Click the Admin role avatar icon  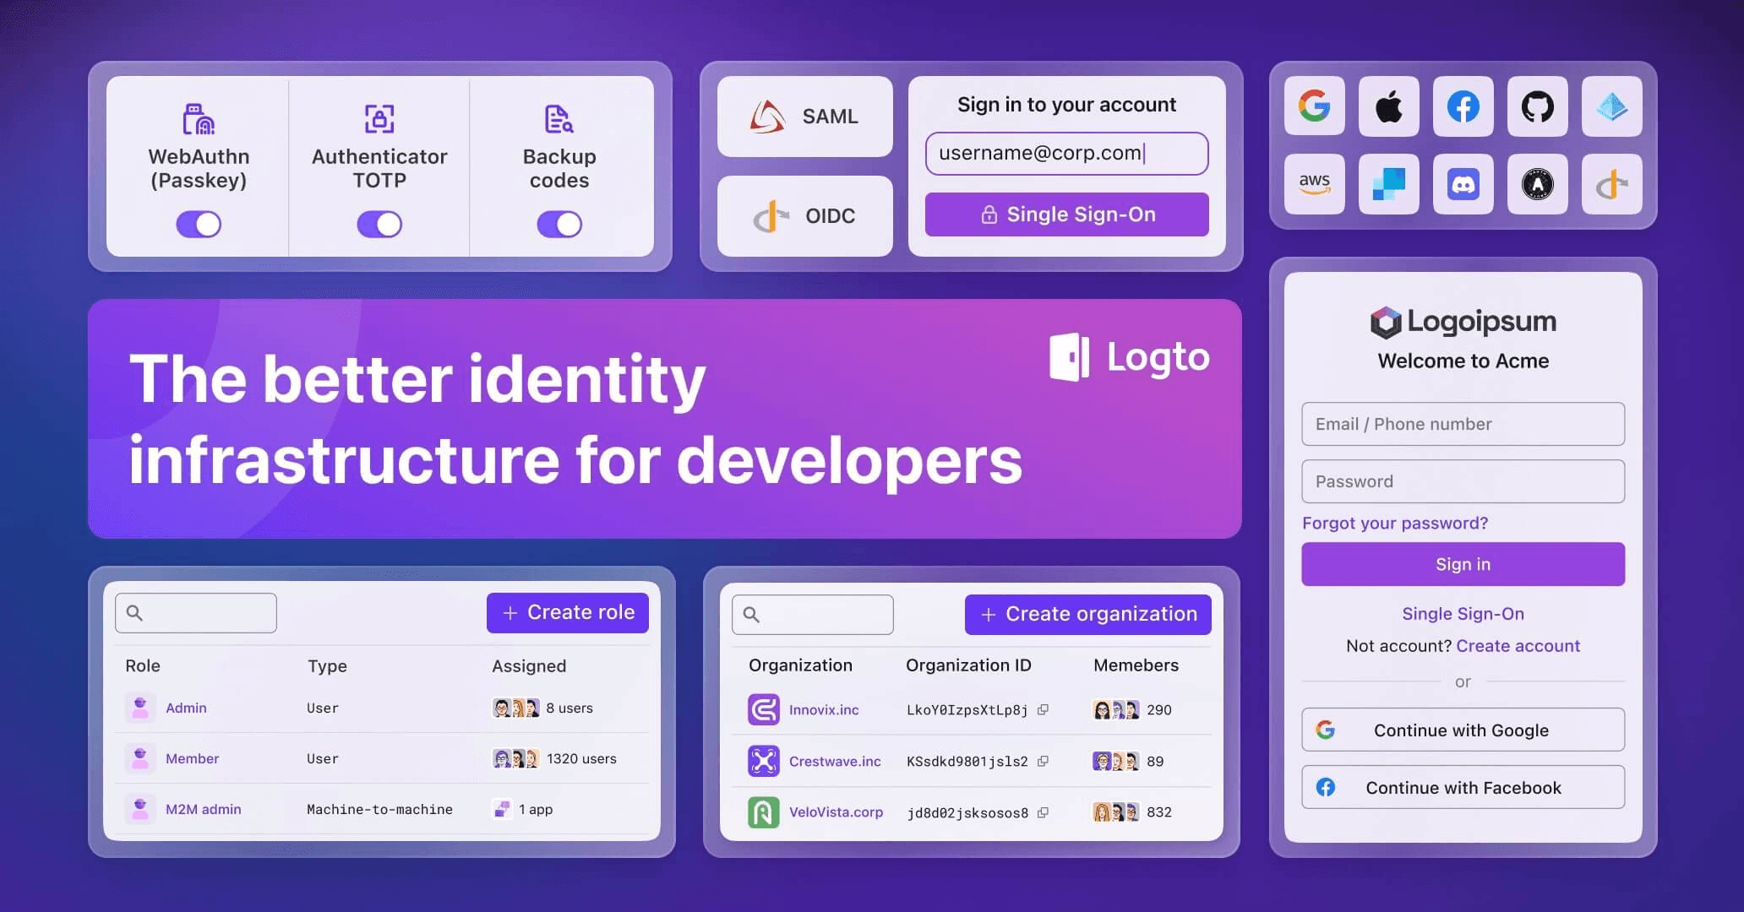click(140, 708)
